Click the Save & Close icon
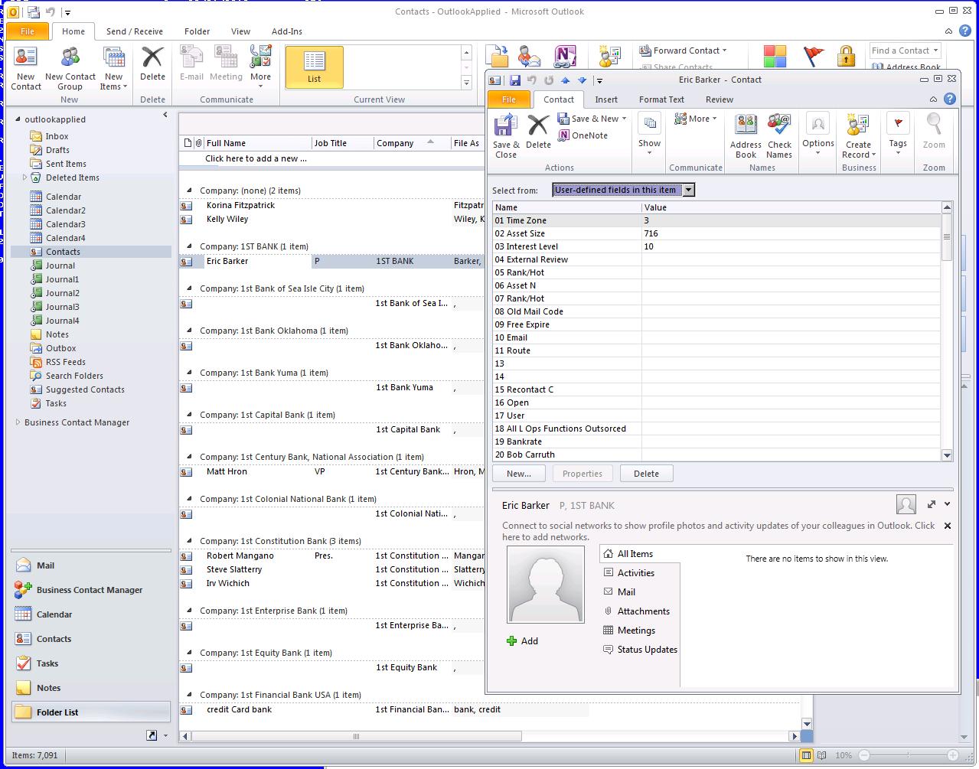Screen dimensions: 979x769 [505, 135]
